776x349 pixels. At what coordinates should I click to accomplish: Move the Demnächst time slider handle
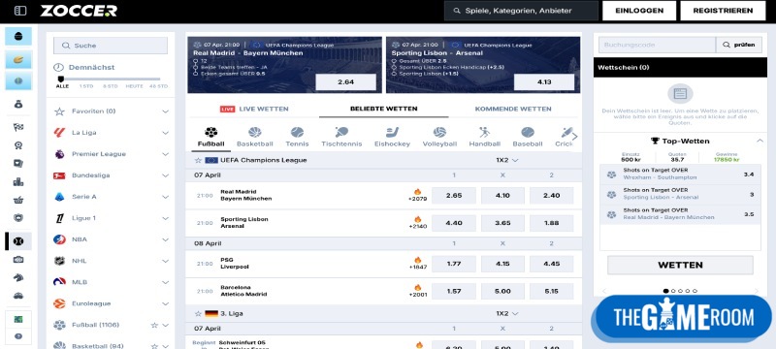tap(61, 79)
